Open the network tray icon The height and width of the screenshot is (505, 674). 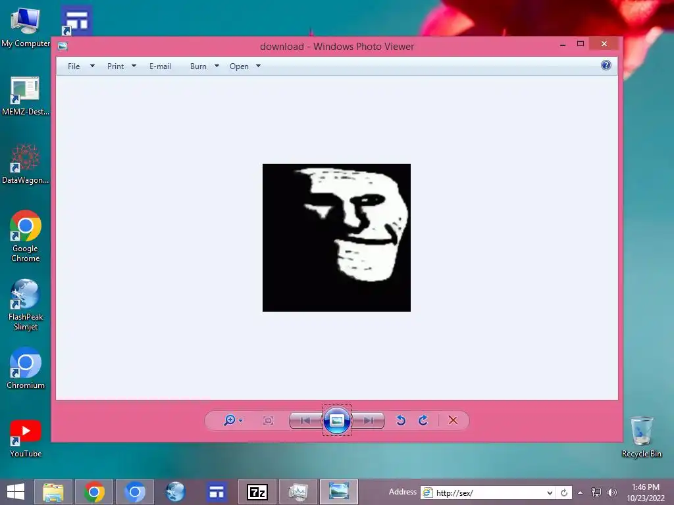[596, 493]
